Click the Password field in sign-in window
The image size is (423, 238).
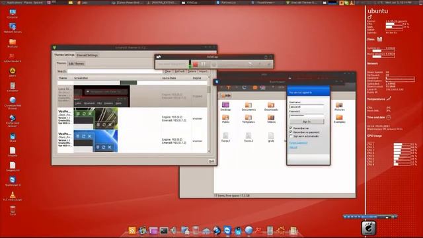tap(307, 116)
